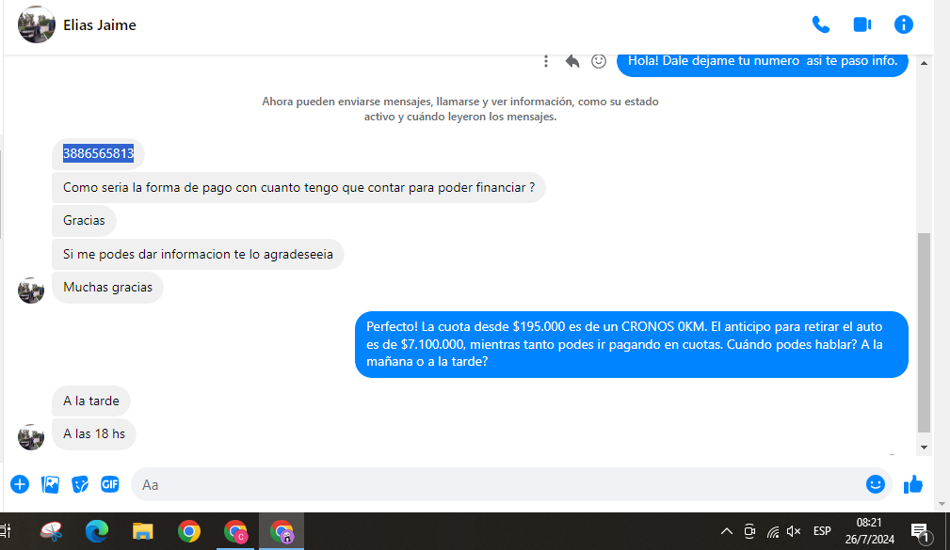React with emoji to the 'Hola!' message
Image resolution: width=950 pixels, height=550 pixels.
click(598, 61)
